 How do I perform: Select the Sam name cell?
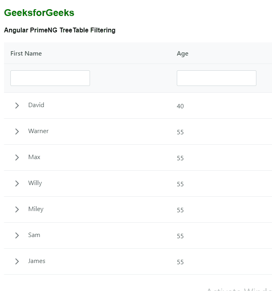point(34,235)
